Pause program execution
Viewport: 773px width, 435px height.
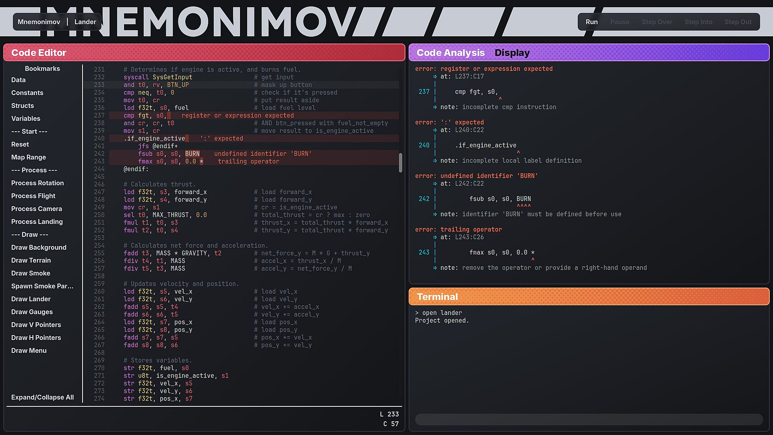pyautogui.click(x=619, y=22)
